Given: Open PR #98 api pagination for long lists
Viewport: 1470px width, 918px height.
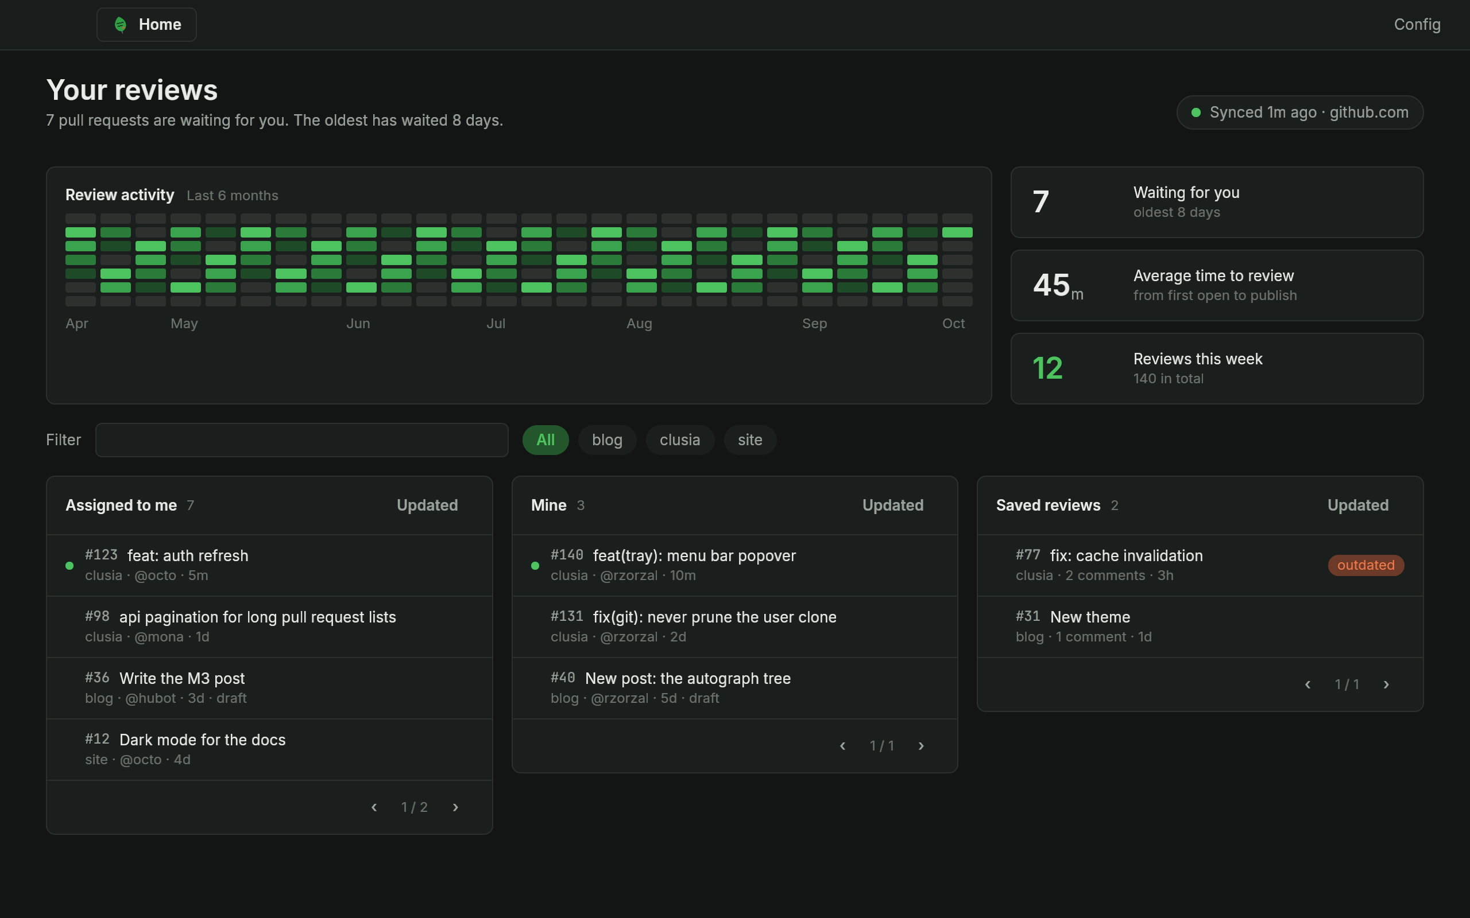Looking at the screenshot, I should pyautogui.click(x=269, y=627).
